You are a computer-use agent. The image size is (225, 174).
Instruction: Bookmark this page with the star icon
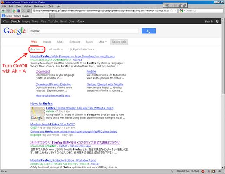tap(172, 11)
